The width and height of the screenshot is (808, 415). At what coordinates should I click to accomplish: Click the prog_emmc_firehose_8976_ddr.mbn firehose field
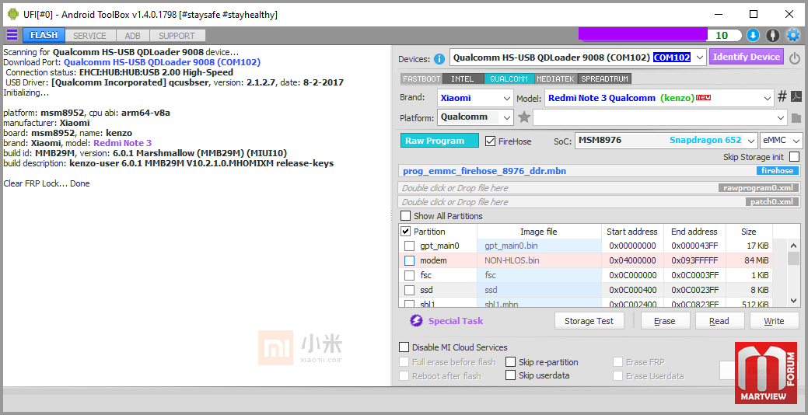600,171
